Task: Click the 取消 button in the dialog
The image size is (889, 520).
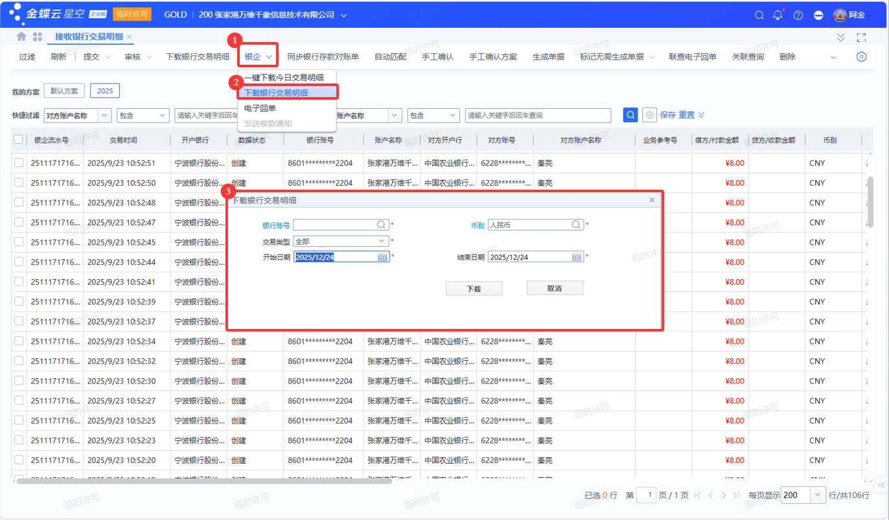Action: (555, 288)
